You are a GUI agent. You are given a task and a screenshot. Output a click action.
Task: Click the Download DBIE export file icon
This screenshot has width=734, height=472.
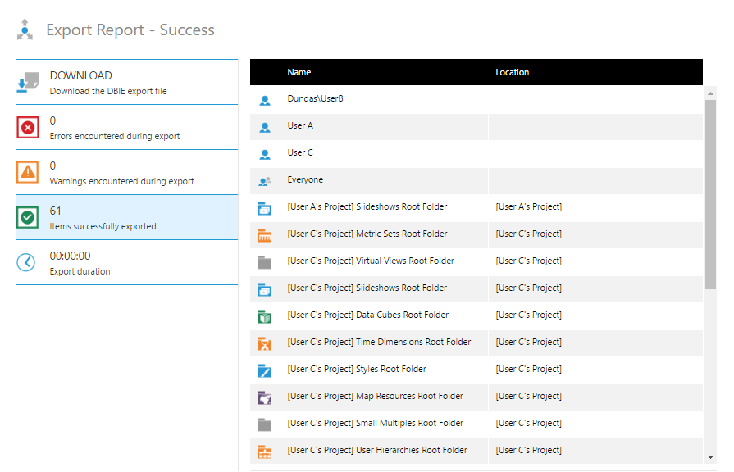pyautogui.click(x=28, y=83)
